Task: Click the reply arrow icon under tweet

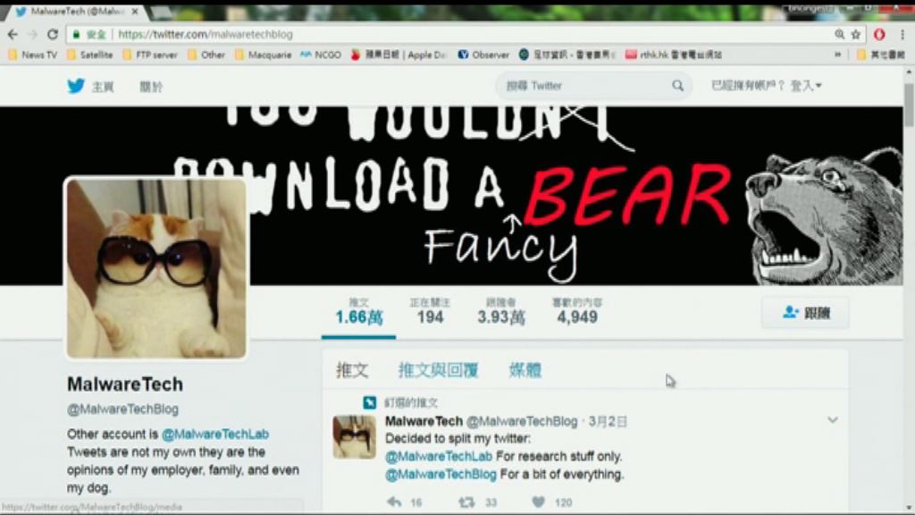Action: 394,502
